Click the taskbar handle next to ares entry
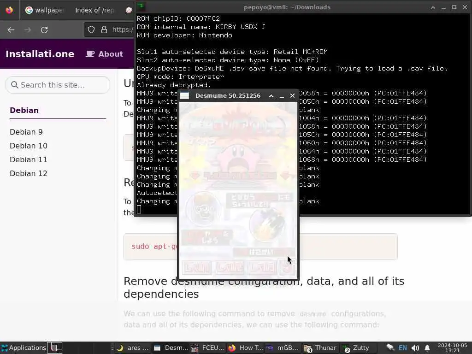 [x=112, y=348]
